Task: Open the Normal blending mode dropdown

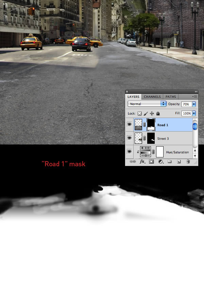Action: [147, 104]
